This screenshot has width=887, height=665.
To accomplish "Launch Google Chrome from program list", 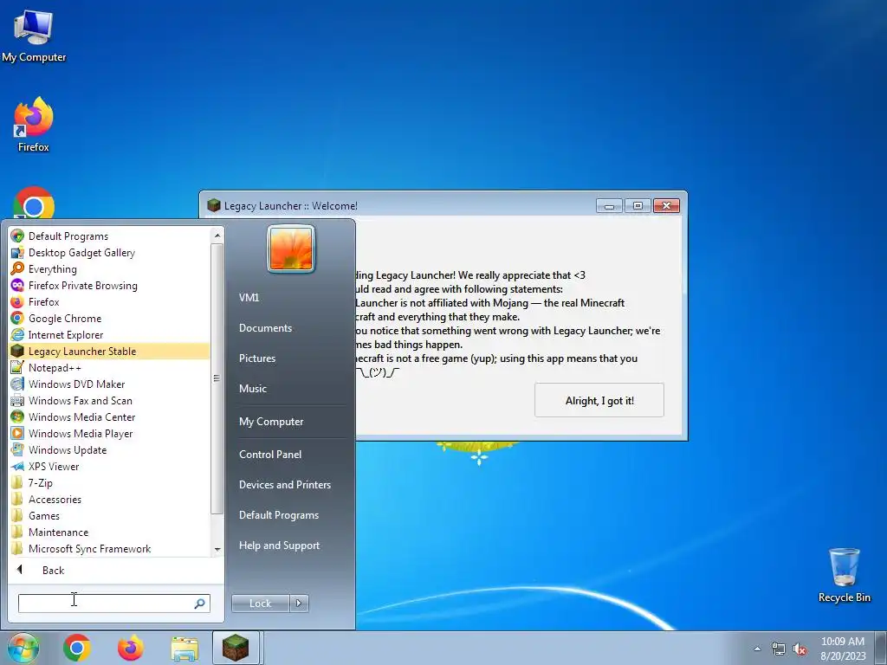I will tap(17, 318).
